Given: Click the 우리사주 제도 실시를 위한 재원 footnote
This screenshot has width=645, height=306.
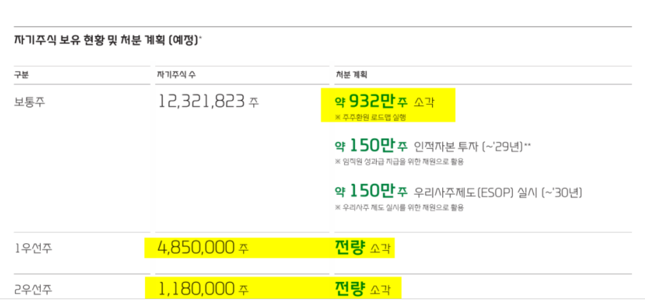Looking at the screenshot, I should 399,207.
